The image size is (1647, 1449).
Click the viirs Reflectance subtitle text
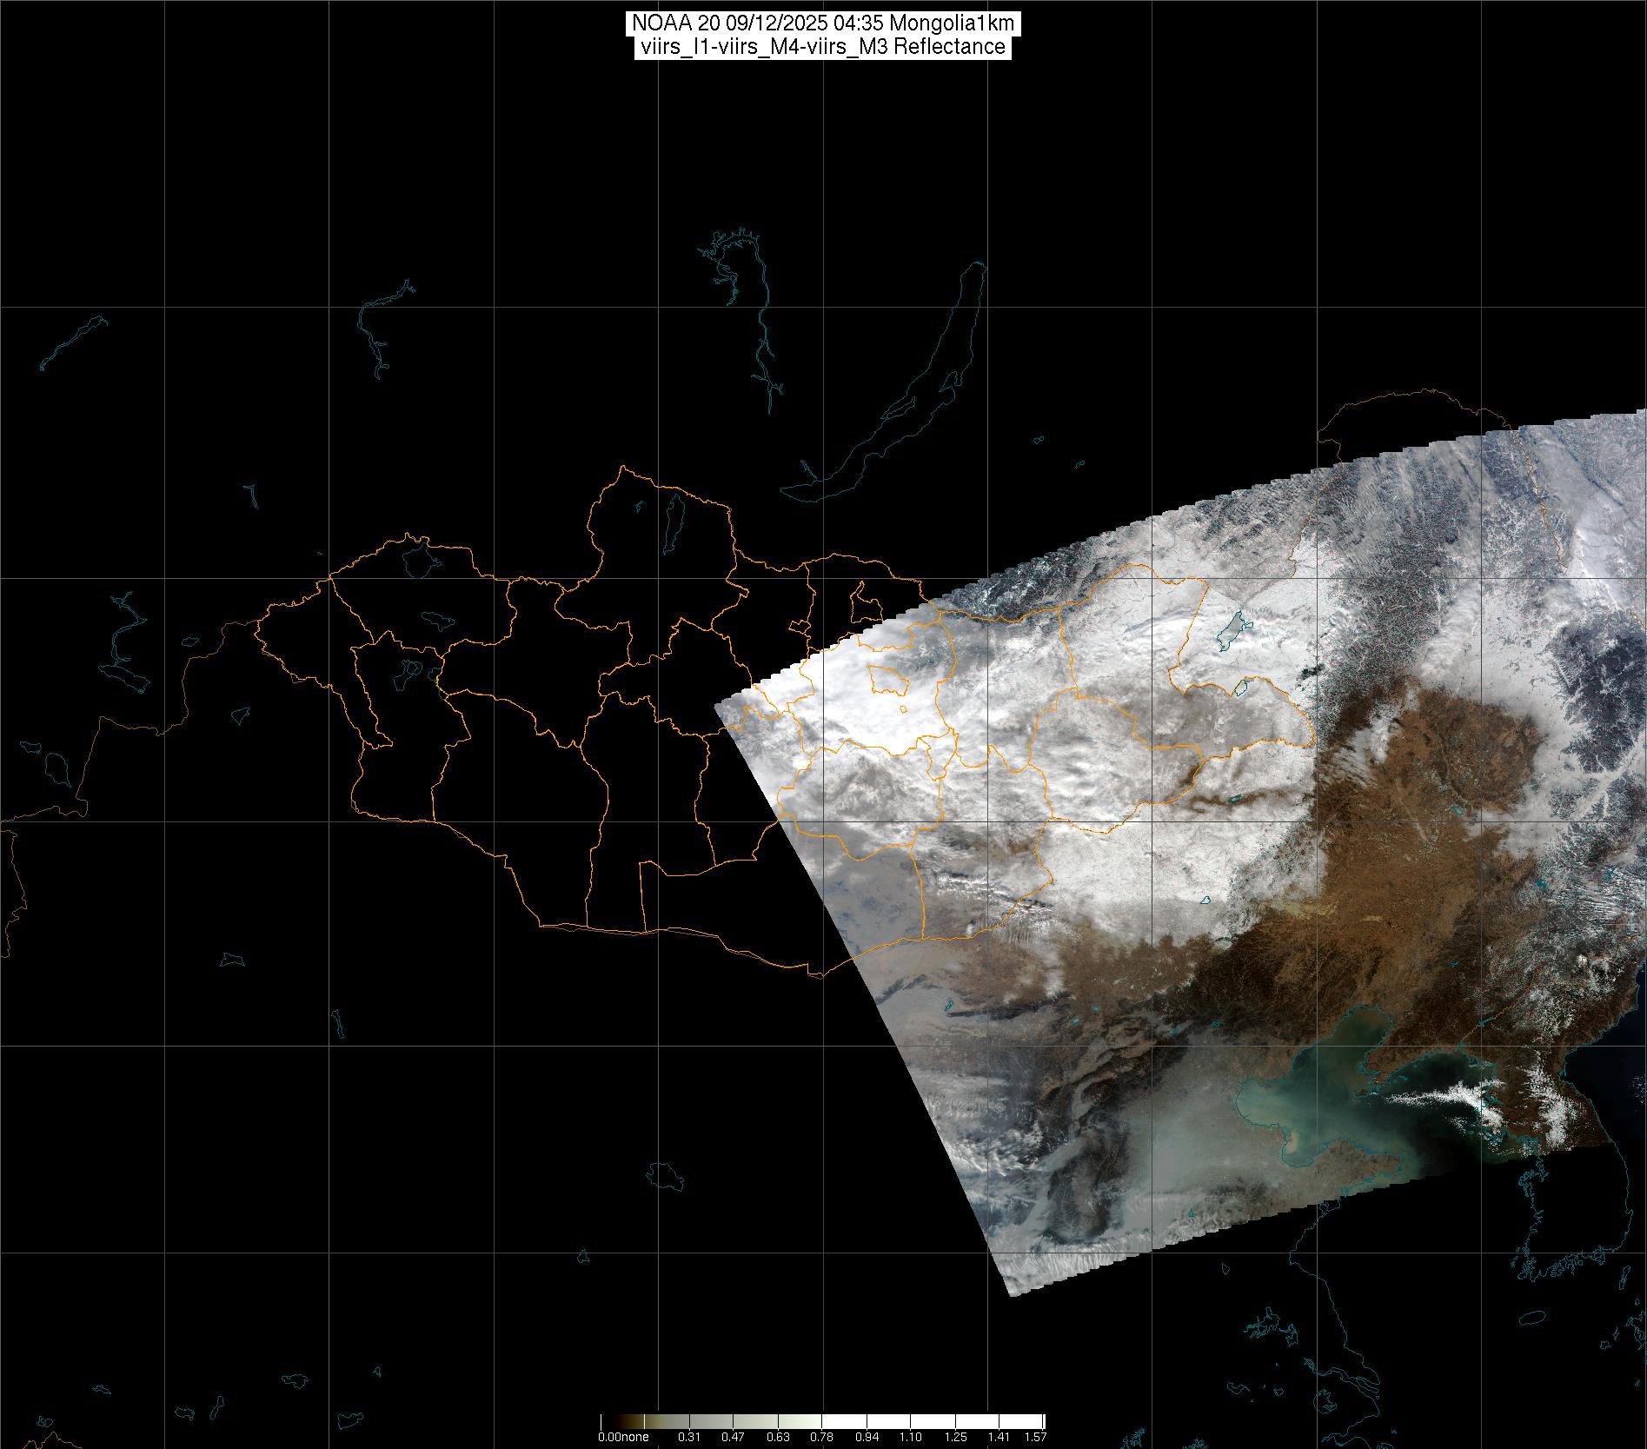point(822,47)
